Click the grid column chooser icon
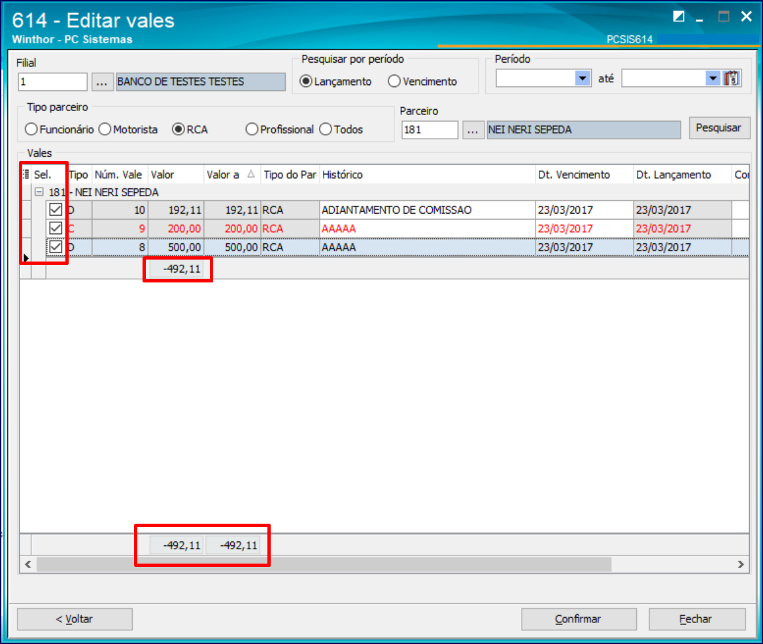Viewport: 763px width, 644px height. coord(25,175)
